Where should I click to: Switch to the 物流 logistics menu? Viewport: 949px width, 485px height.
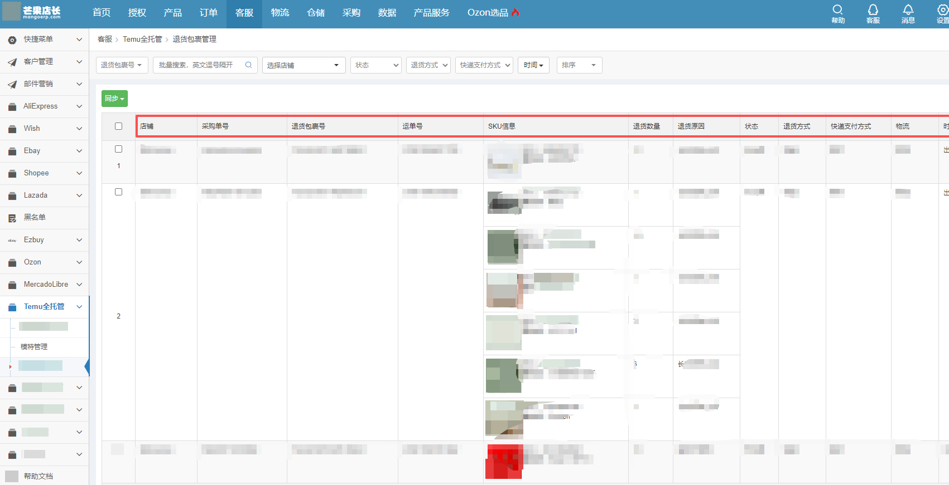coord(280,13)
